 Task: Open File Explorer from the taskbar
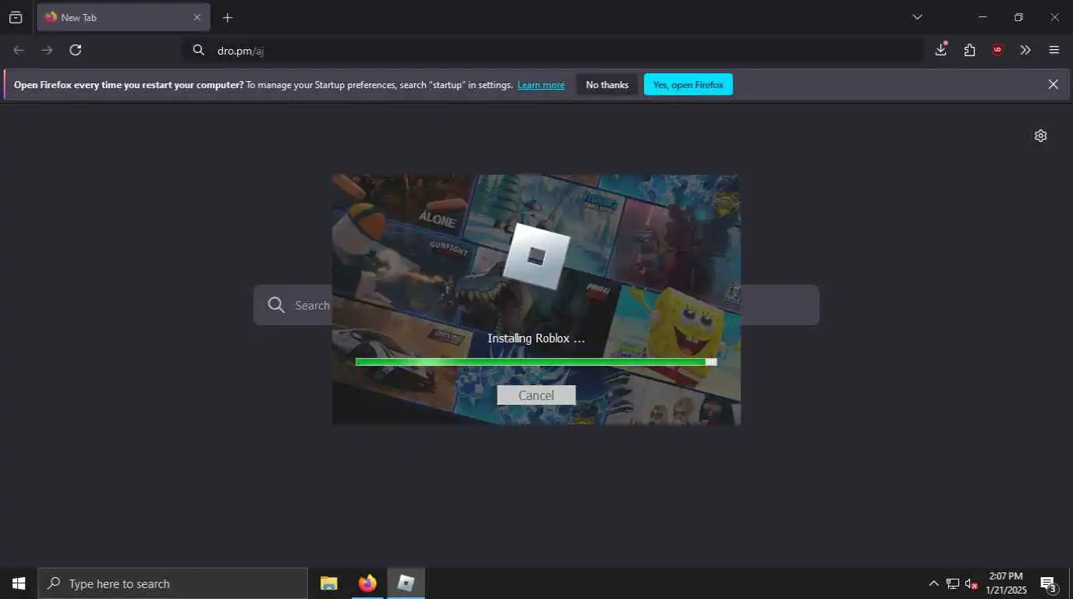click(329, 583)
